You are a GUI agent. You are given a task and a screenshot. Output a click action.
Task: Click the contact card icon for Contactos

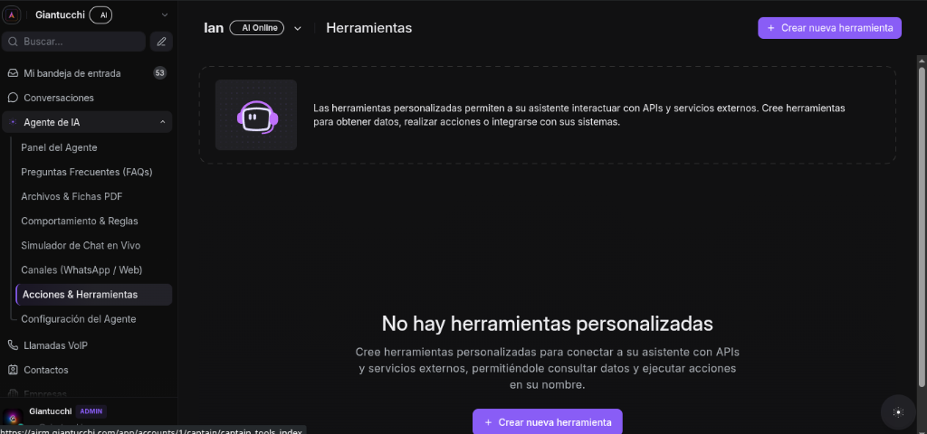pos(13,370)
